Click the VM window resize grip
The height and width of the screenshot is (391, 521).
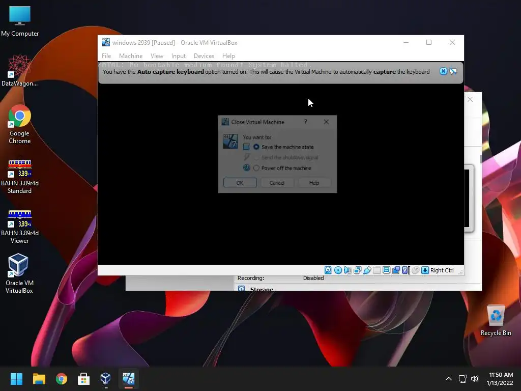click(x=460, y=272)
